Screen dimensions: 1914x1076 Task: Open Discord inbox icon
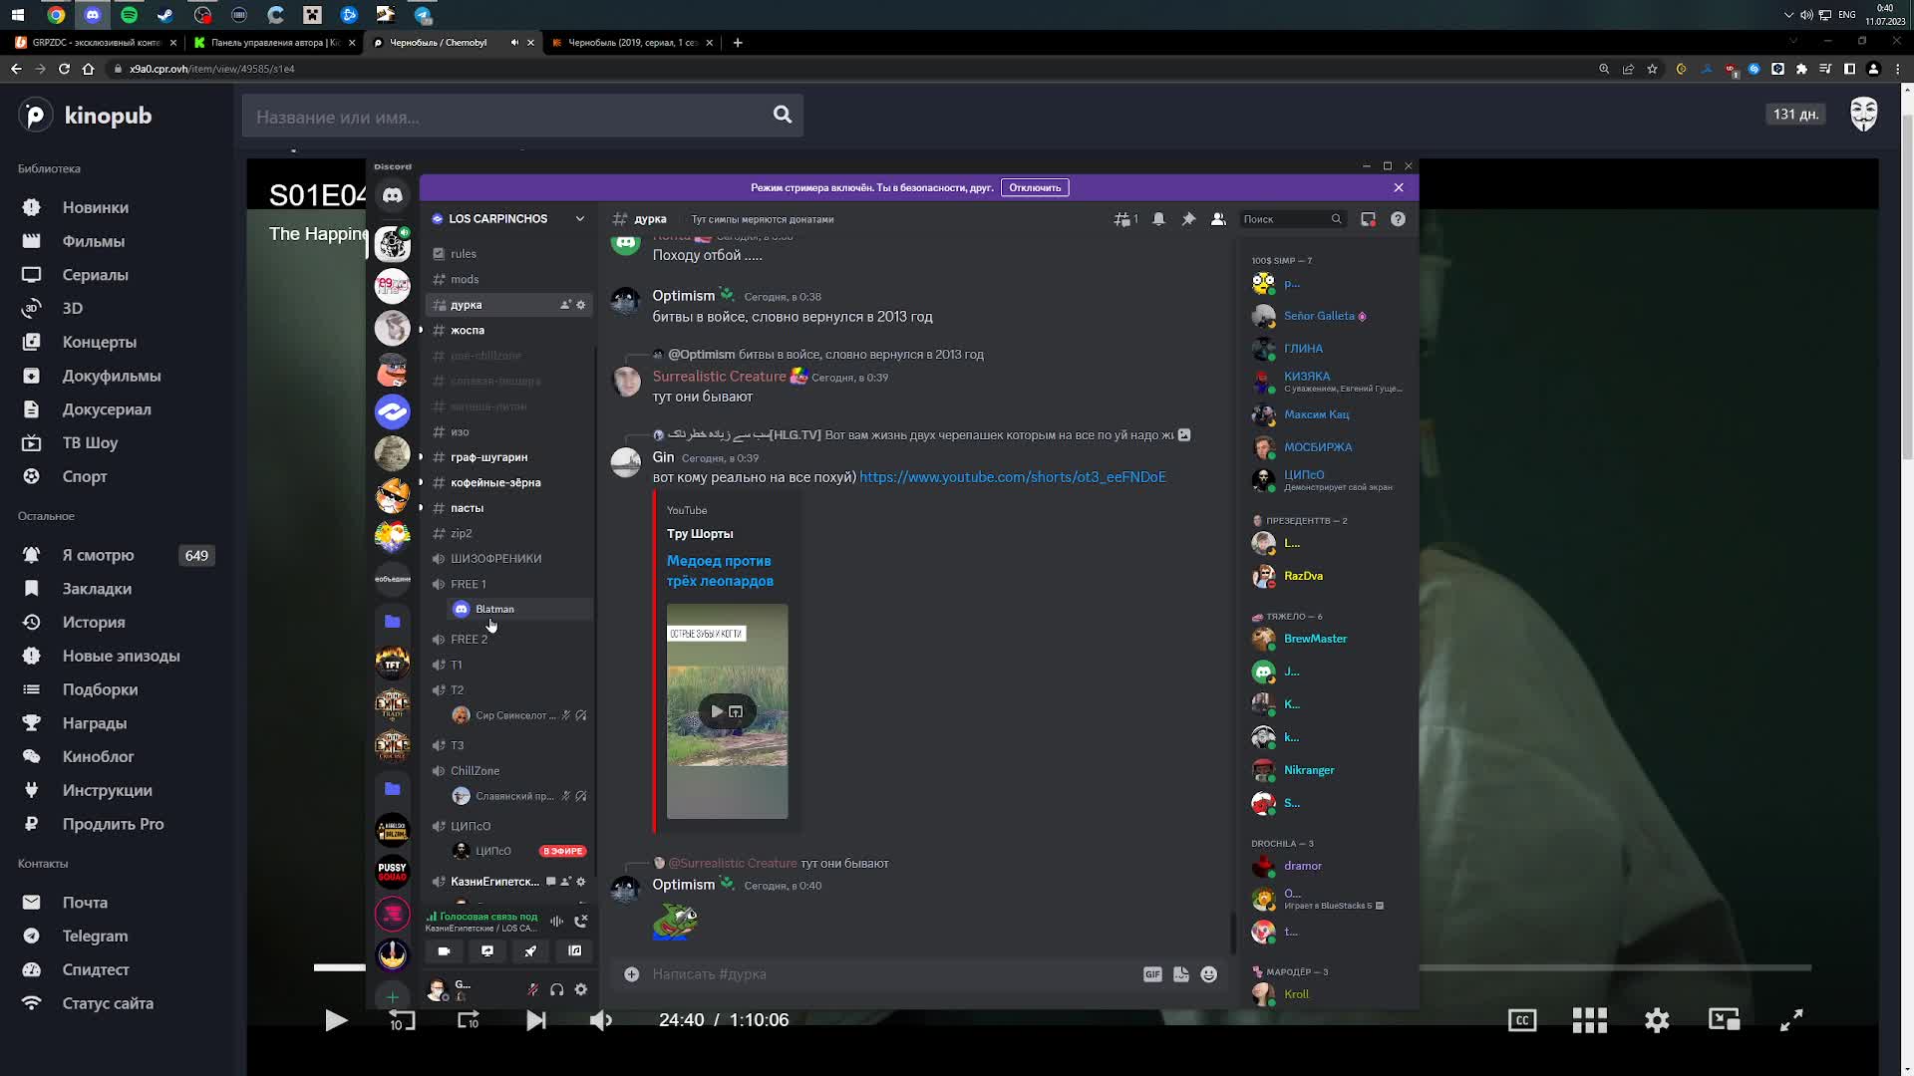[x=1368, y=219]
